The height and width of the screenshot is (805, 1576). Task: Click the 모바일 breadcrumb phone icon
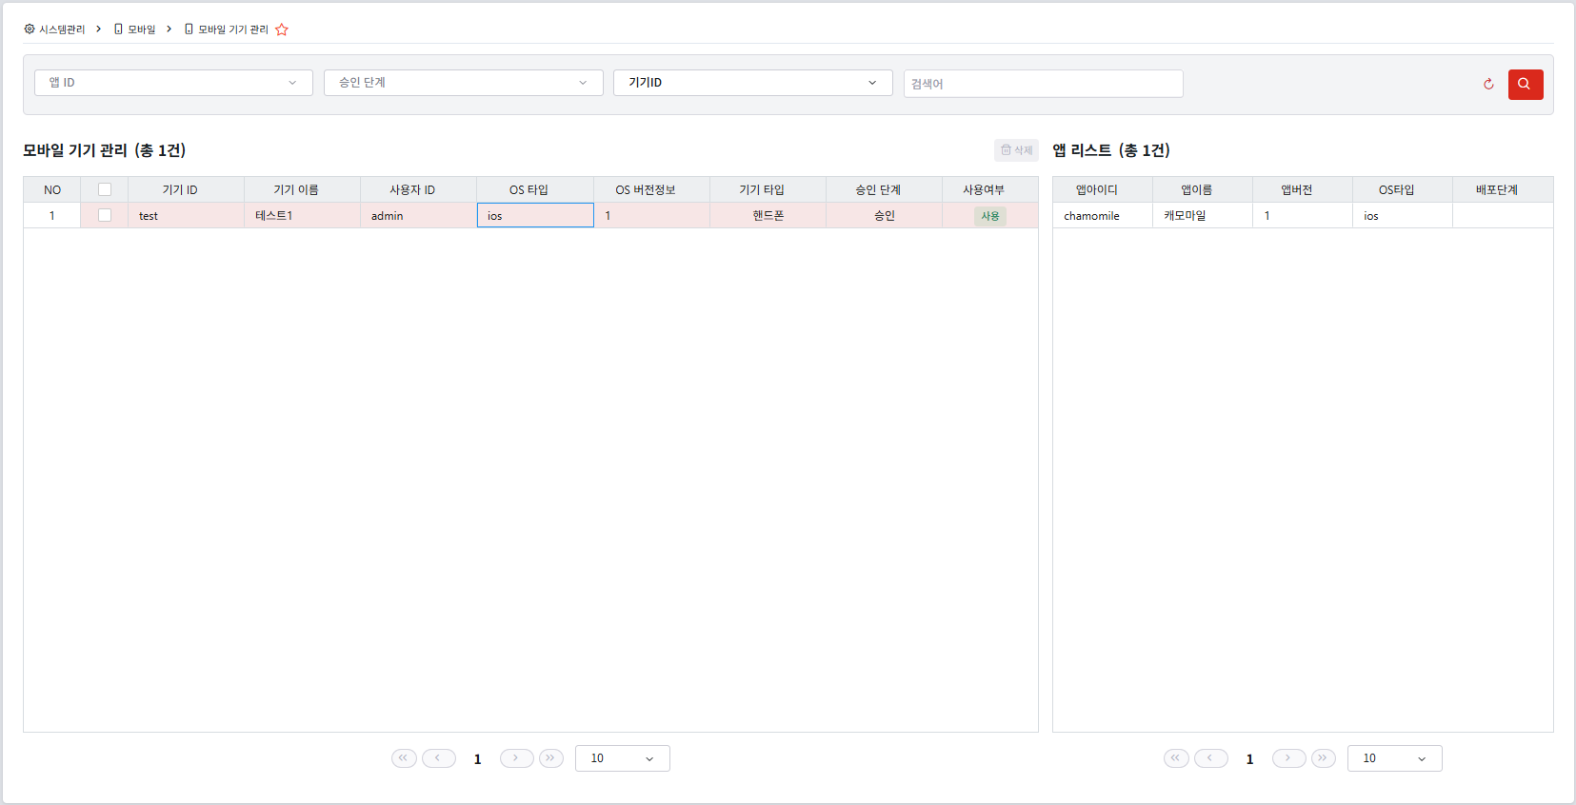click(x=118, y=29)
